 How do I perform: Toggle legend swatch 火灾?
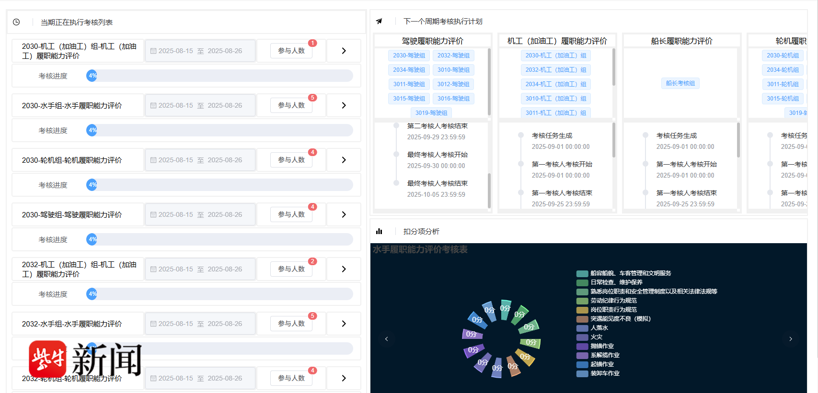tap(582, 337)
